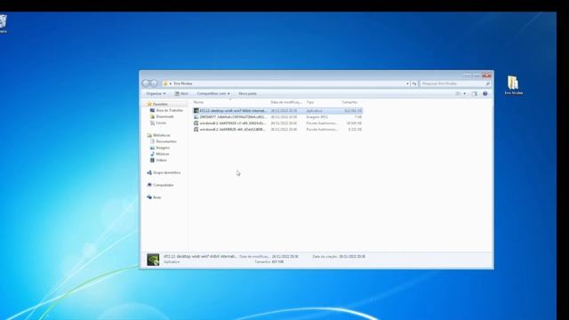Toggle the preview pane icon
Screen dimensions: 569x320
(x=475, y=93)
